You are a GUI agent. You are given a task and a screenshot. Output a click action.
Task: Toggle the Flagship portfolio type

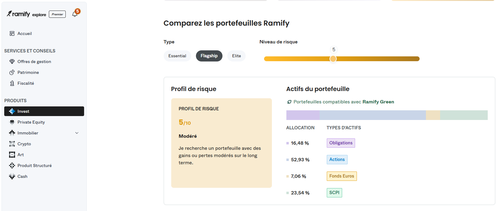(209, 56)
